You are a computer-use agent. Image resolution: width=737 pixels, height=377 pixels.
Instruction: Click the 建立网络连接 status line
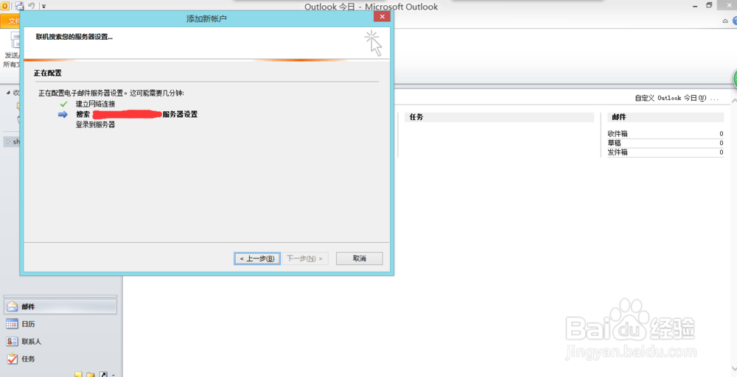tap(95, 104)
